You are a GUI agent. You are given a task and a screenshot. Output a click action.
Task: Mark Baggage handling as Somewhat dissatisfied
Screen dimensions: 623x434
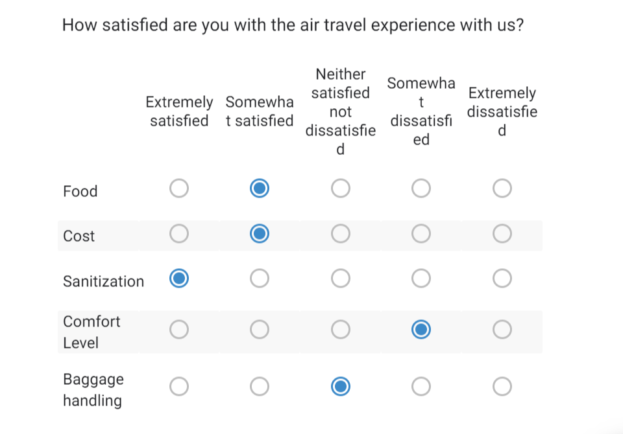[421, 387]
